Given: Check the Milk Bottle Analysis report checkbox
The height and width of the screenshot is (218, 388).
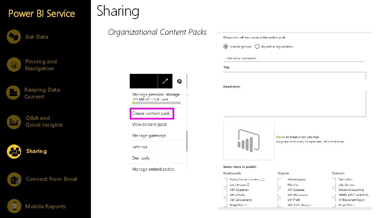Looking at the screenshot, I should click(x=280, y=205).
